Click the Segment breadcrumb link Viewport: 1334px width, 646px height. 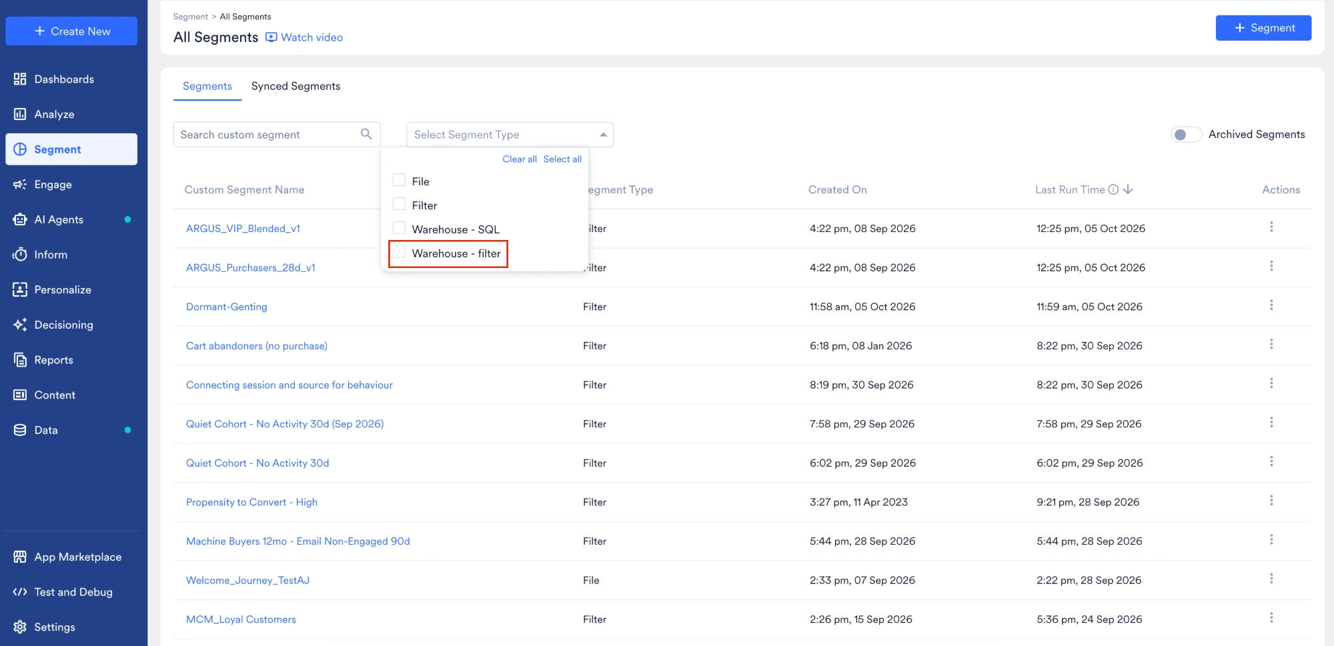point(191,17)
